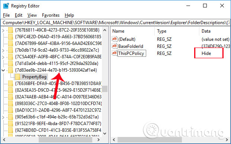Click the values pane scroll-left arrow

(x=114, y=140)
